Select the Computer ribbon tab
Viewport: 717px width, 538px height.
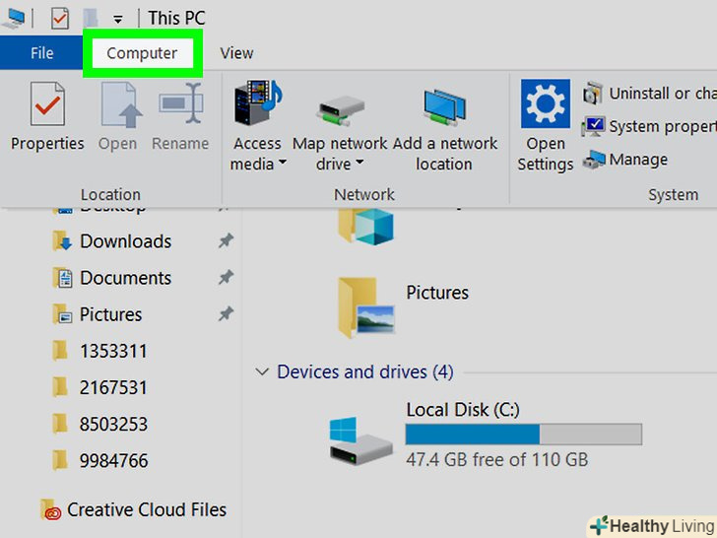tap(142, 53)
